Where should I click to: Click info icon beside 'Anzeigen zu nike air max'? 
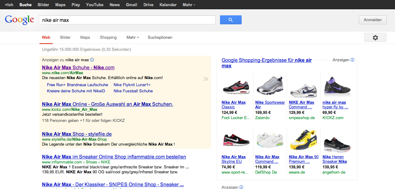[92, 60]
